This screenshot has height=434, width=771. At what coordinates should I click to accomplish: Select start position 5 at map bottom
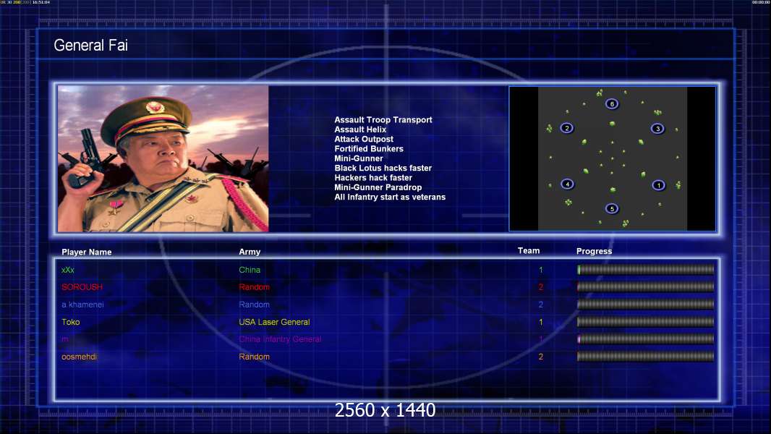(612, 209)
